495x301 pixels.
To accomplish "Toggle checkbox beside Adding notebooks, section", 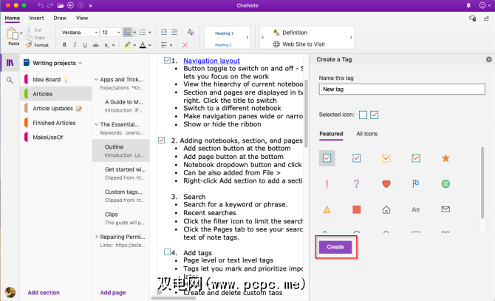I will pyautogui.click(x=161, y=140).
